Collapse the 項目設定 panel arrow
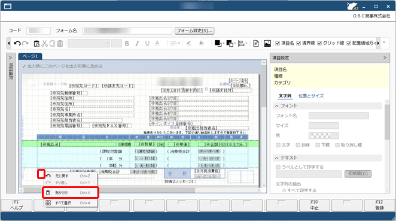 pyautogui.click(x=385, y=57)
